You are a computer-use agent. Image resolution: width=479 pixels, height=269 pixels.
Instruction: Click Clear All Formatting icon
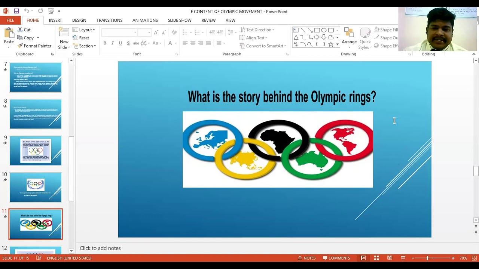[x=174, y=33]
